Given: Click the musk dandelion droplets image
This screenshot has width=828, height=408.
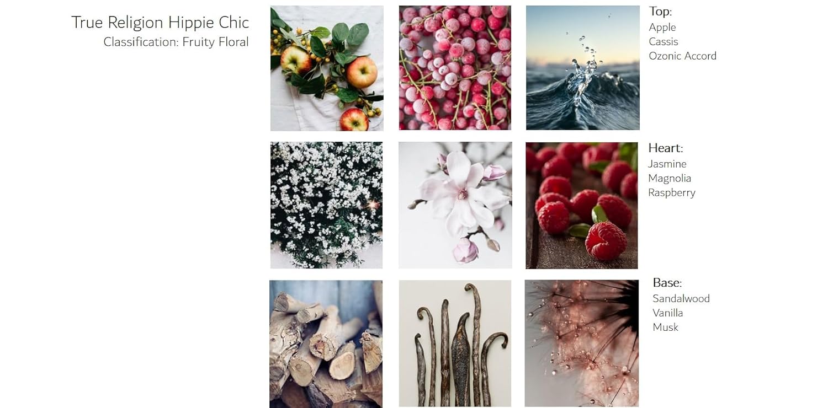Looking at the screenshot, I should (x=582, y=343).
